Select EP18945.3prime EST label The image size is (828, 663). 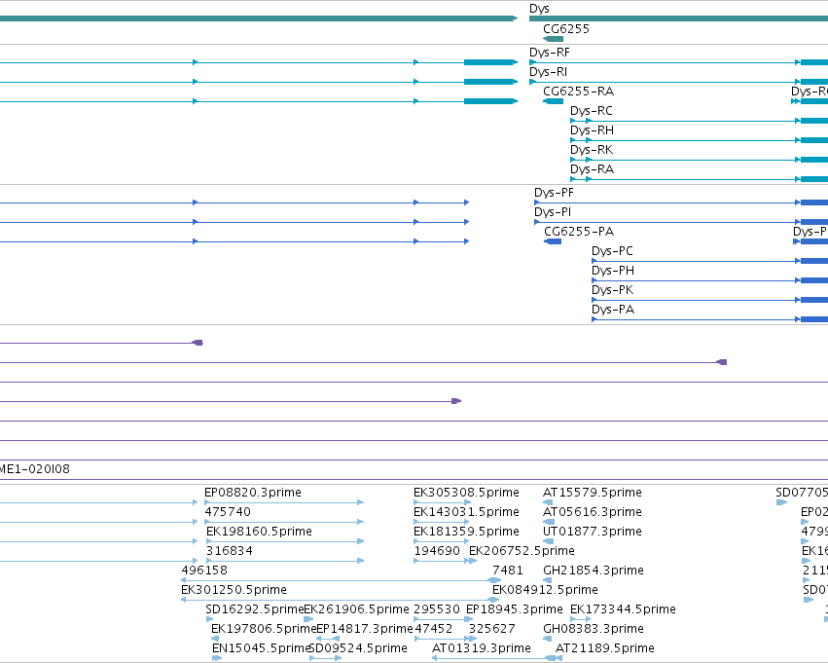pyautogui.click(x=515, y=610)
